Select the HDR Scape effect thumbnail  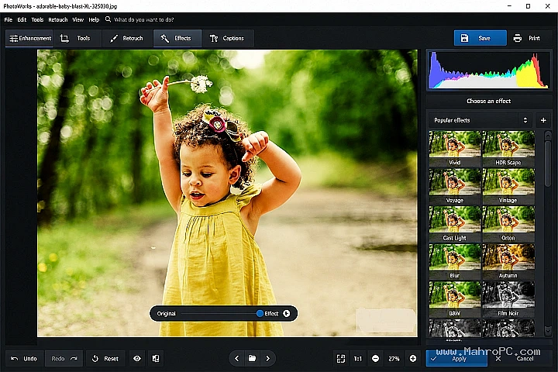[508, 148]
